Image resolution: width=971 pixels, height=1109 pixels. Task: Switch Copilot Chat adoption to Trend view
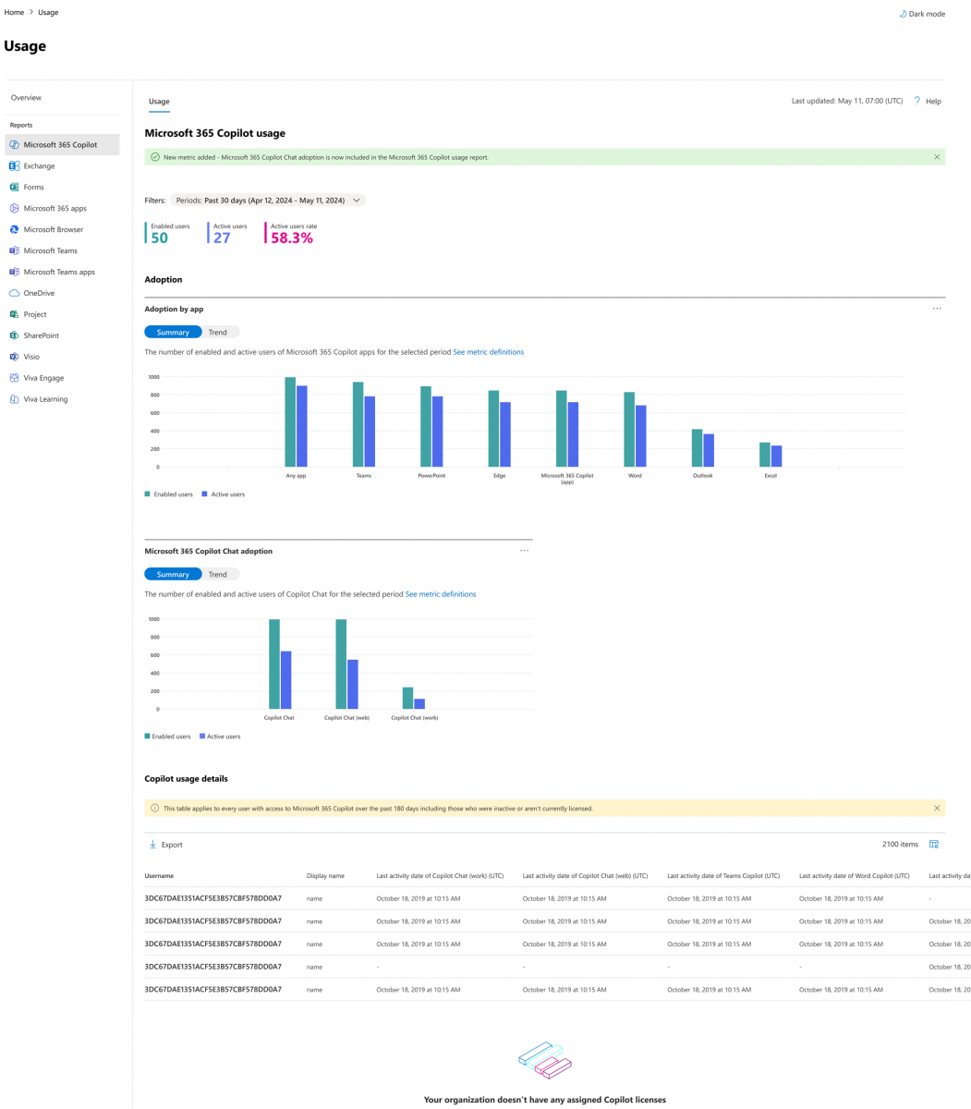(218, 574)
